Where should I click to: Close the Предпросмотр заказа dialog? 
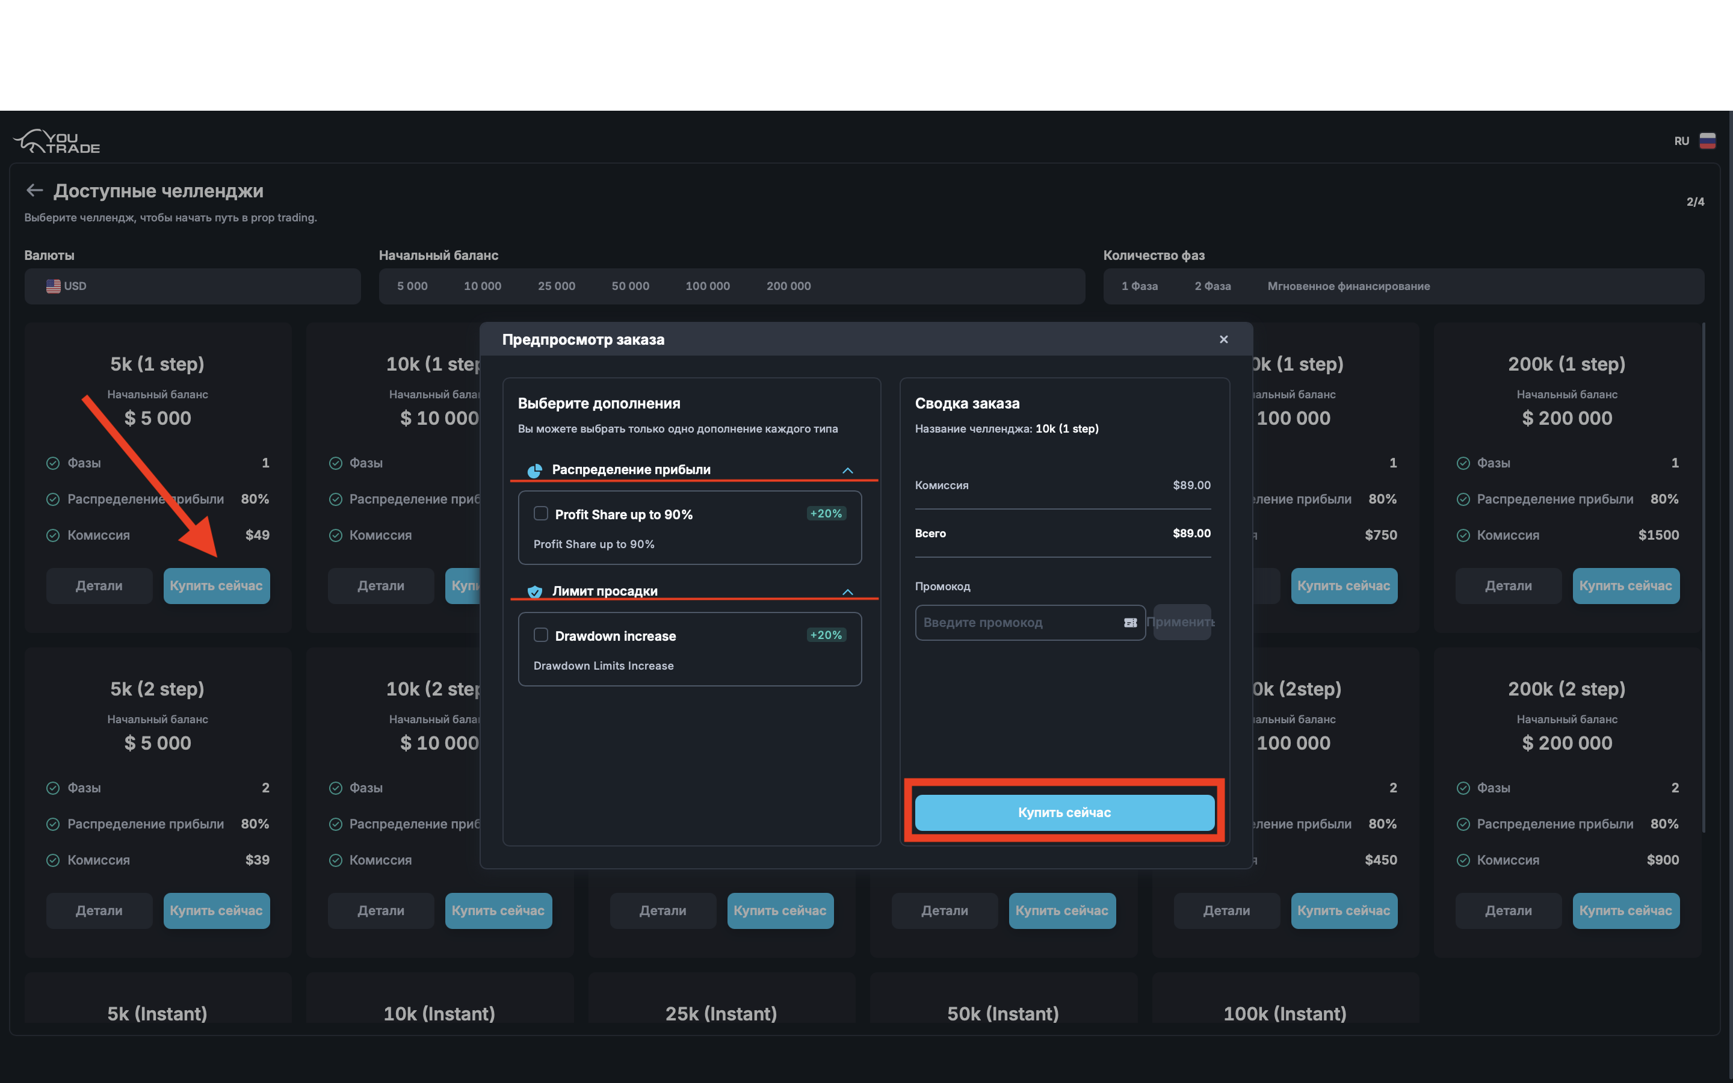pyautogui.click(x=1223, y=339)
